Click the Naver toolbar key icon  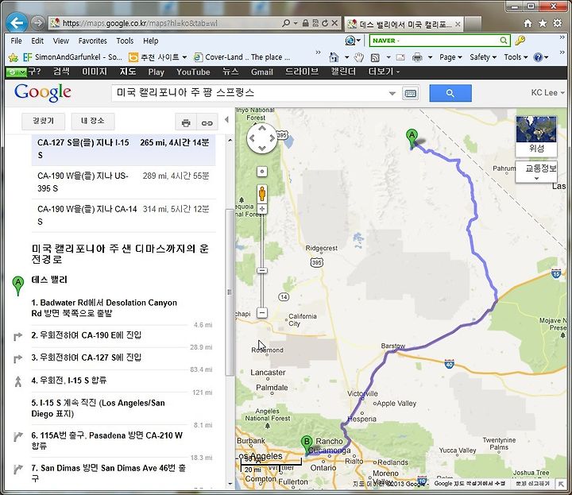tap(520, 41)
